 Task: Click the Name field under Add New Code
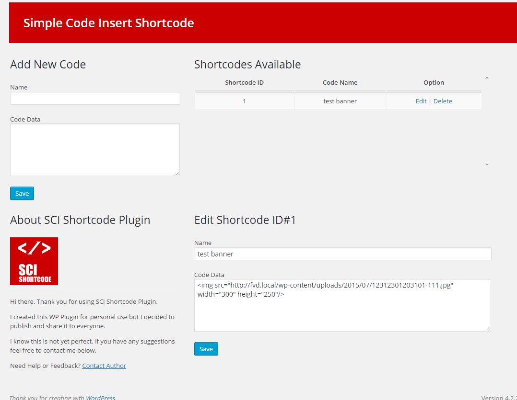click(x=95, y=99)
